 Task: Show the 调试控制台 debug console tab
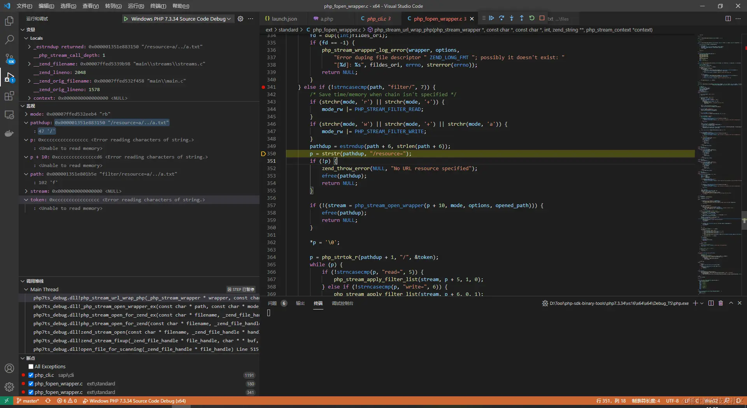[342, 303]
